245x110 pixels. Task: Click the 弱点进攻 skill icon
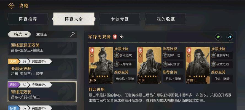[x=117, y=55]
